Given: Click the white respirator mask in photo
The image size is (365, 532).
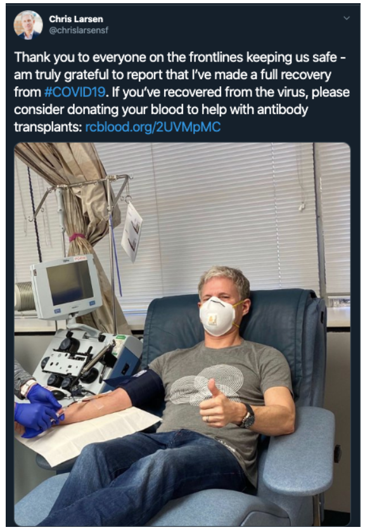Looking at the screenshot, I should coord(217,316).
